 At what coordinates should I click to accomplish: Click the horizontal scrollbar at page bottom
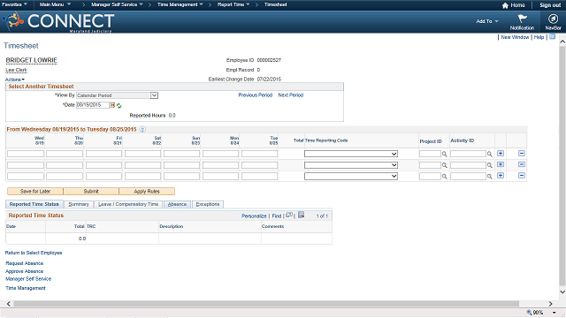coord(266,304)
